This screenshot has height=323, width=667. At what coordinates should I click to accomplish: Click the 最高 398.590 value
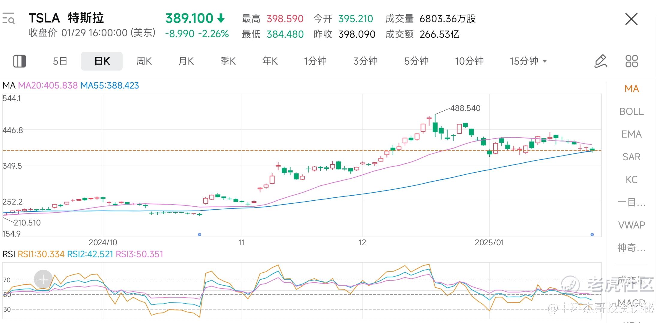(285, 19)
